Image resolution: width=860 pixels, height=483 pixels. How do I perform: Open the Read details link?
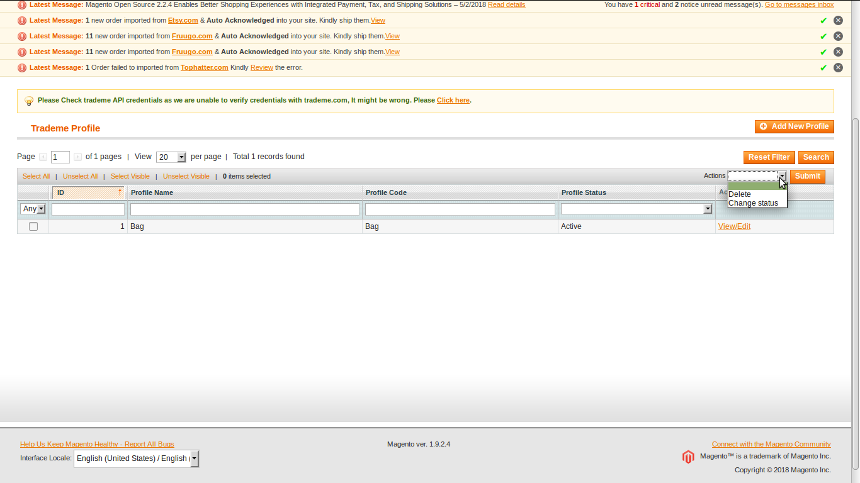[x=507, y=4]
